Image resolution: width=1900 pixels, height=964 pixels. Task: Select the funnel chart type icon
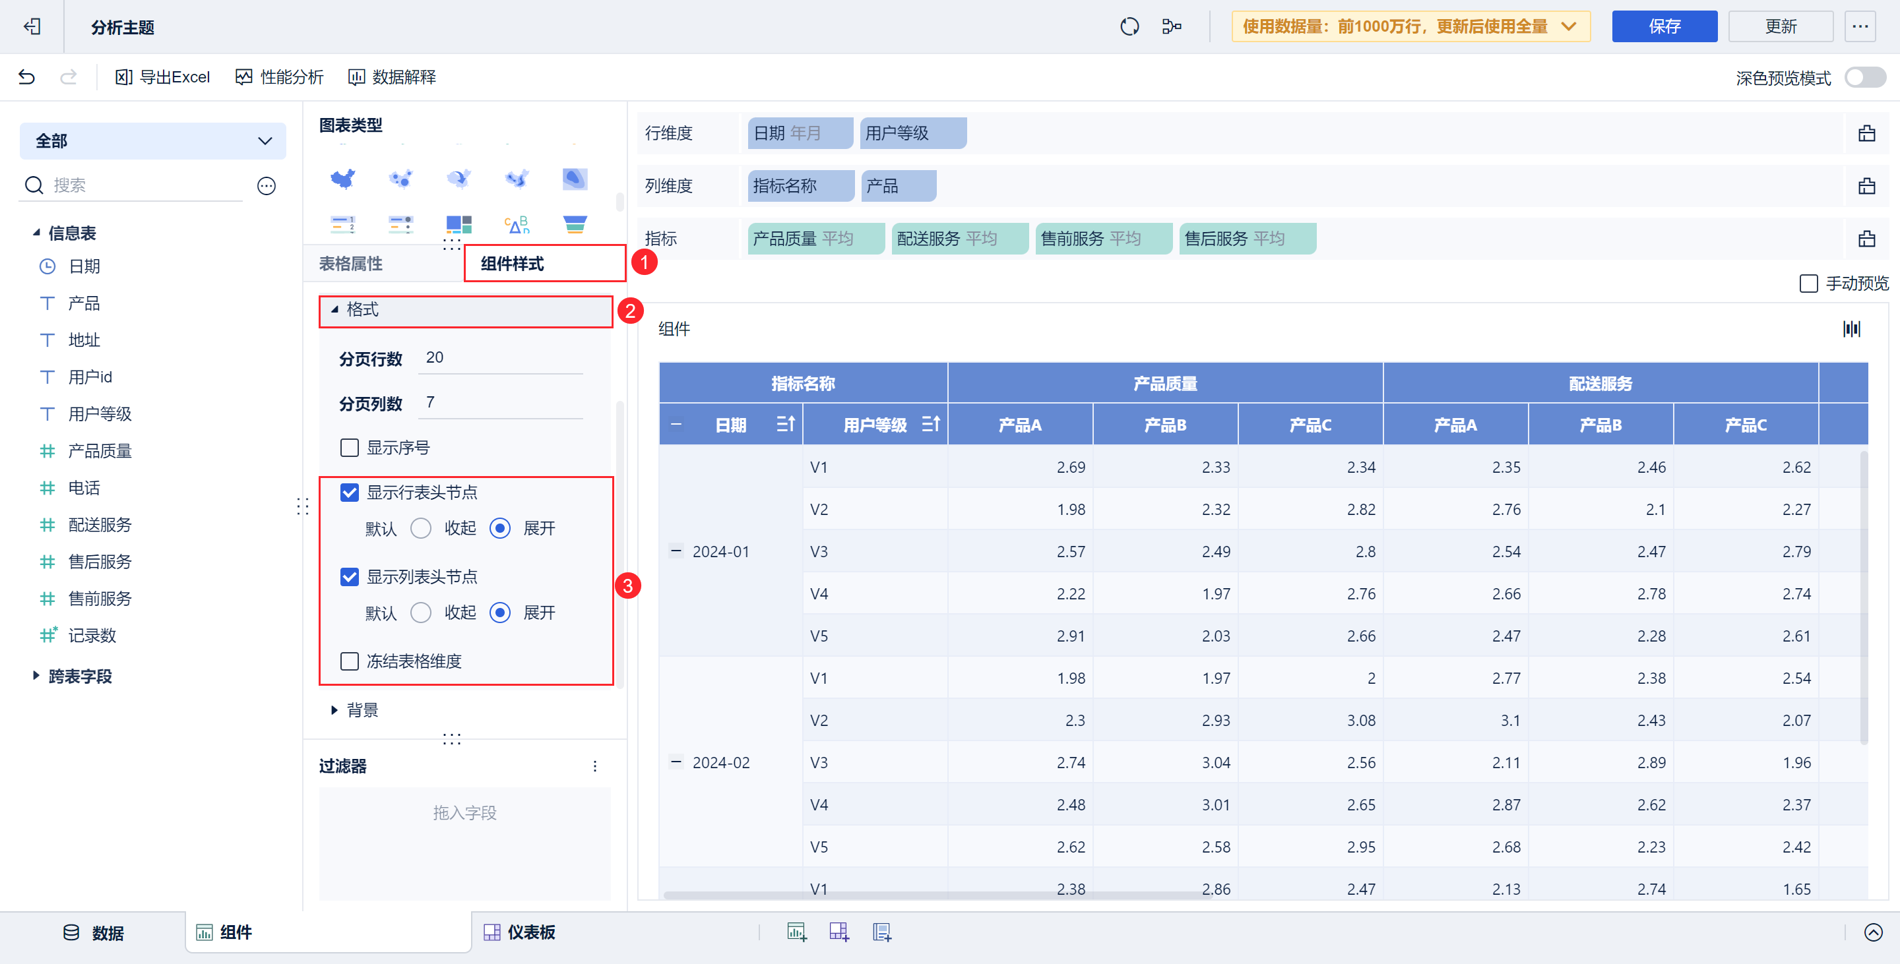pos(575,224)
